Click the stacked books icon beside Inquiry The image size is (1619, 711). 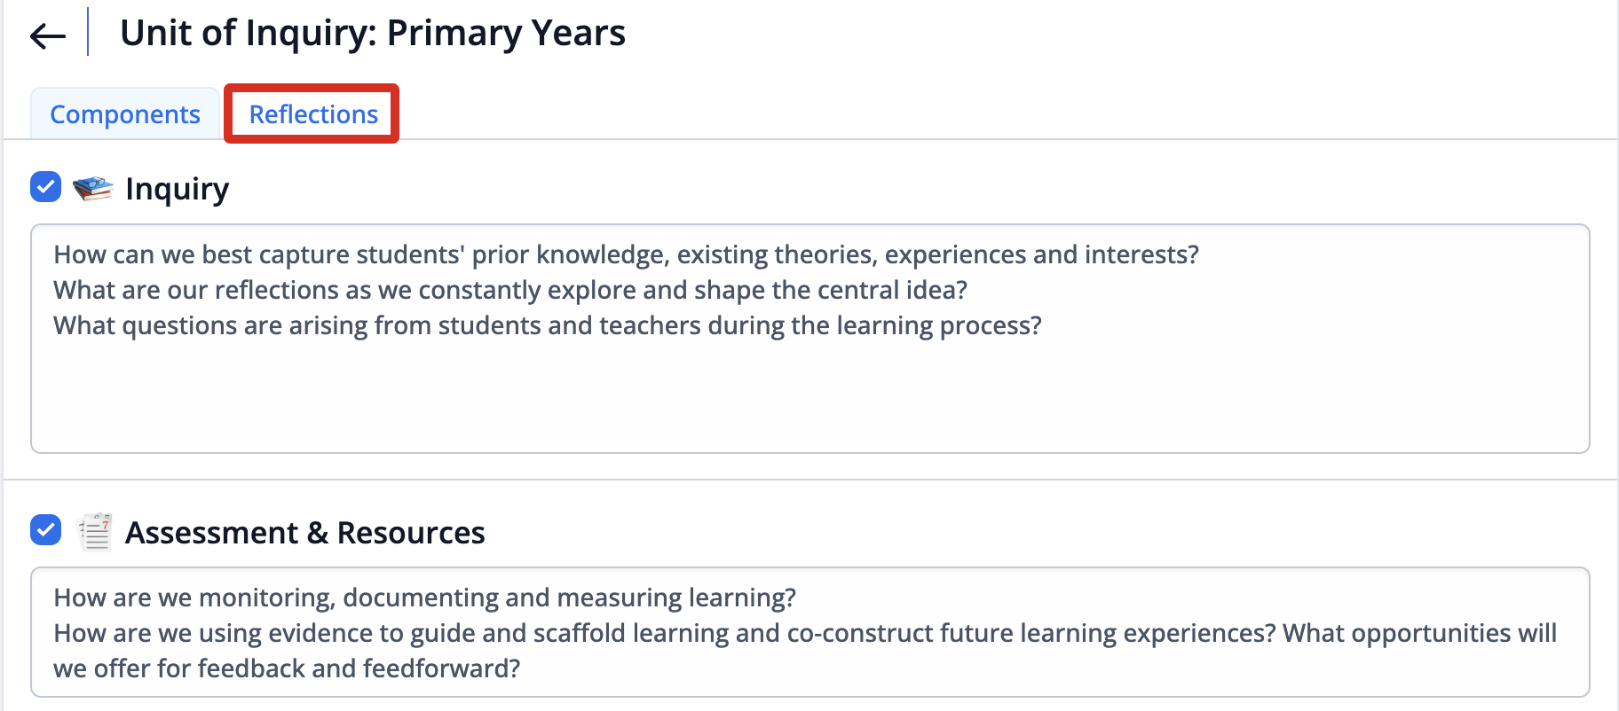coord(93,188)
